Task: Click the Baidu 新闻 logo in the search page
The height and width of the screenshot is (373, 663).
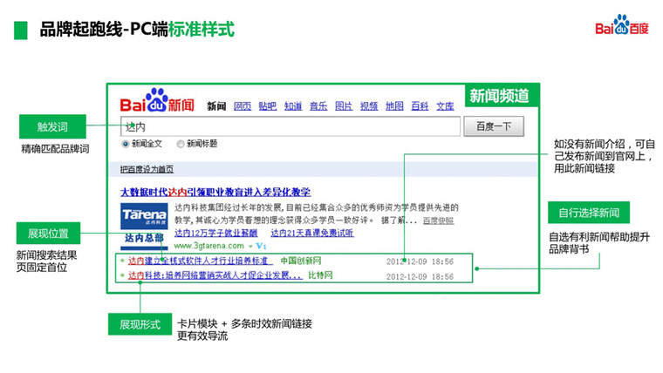Action: [x=157, y=100]
